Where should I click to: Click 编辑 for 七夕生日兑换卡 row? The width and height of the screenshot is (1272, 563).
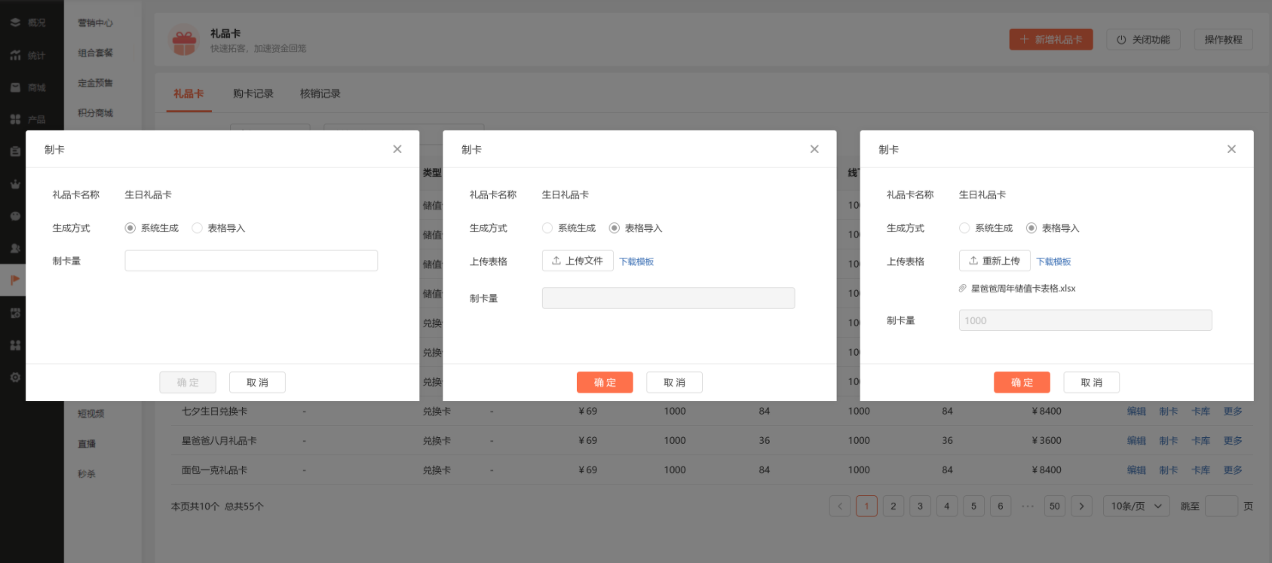point(1136,412)
